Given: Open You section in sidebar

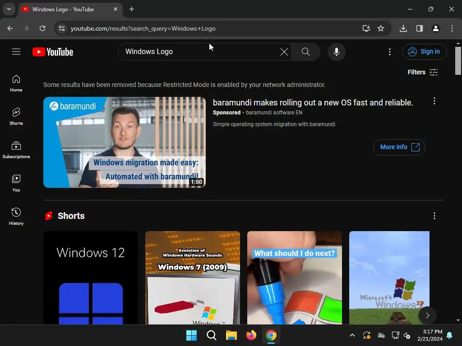Looking at the screenshot, I should [16, 184].
